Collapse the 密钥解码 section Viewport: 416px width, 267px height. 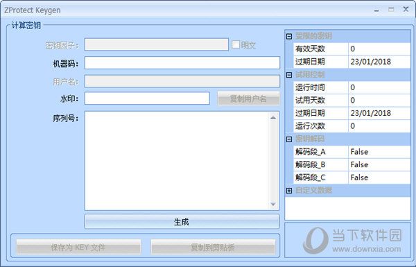[x=289, y=139]
